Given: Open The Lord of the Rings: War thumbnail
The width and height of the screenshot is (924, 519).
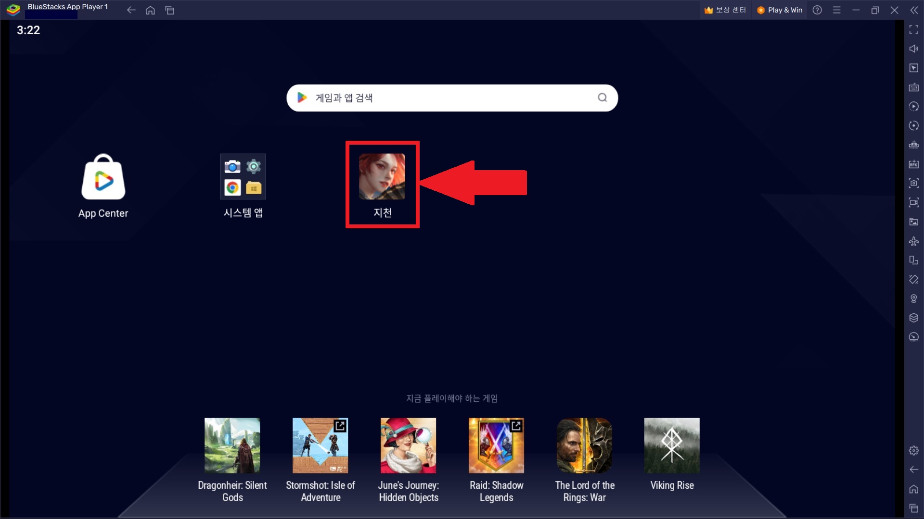Looking at the screenshot, I should click(x=584, y=445).
